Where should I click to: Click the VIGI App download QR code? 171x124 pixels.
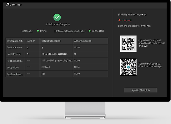pos(128,67)
